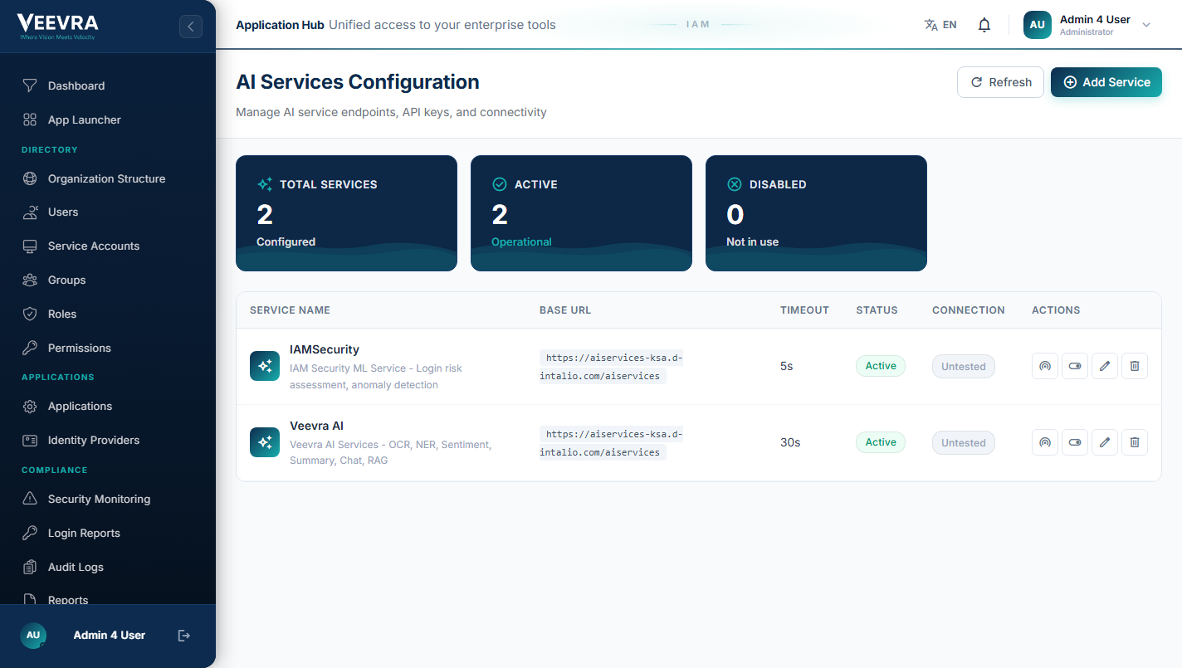Click the Connection column header
This screenshot has width=1182, height=668.
tap(969, 310)
